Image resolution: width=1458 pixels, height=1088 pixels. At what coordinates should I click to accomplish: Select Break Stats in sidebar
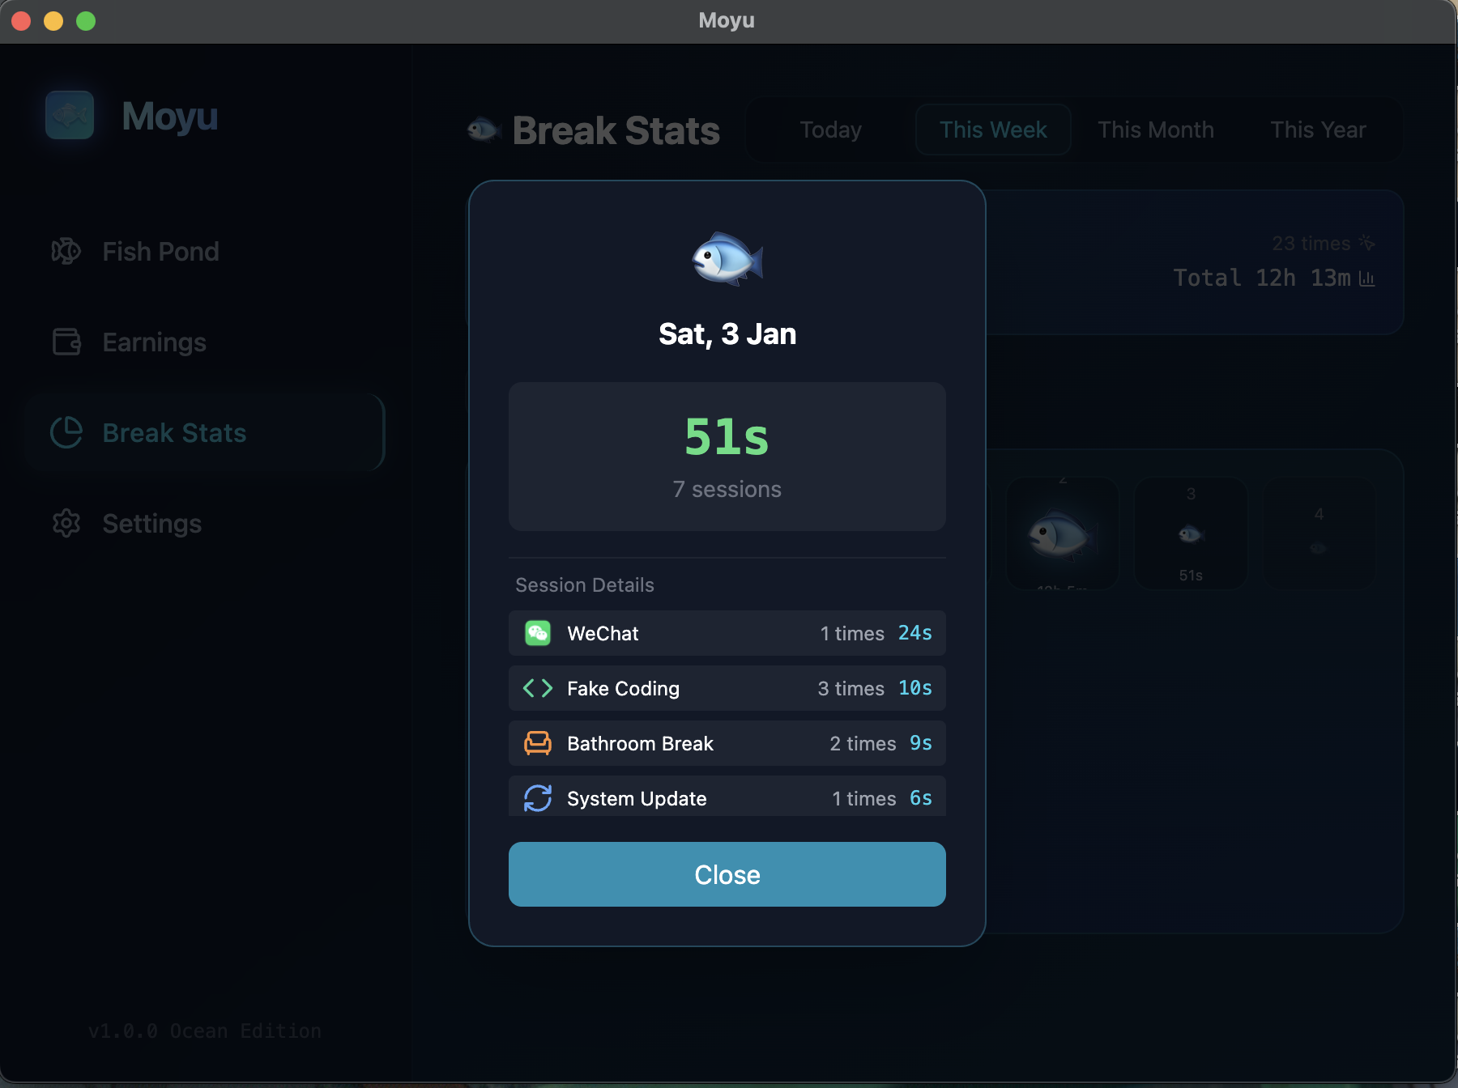204,433
